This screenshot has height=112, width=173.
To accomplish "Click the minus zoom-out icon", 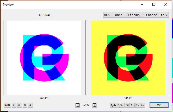I will point(78,105).
